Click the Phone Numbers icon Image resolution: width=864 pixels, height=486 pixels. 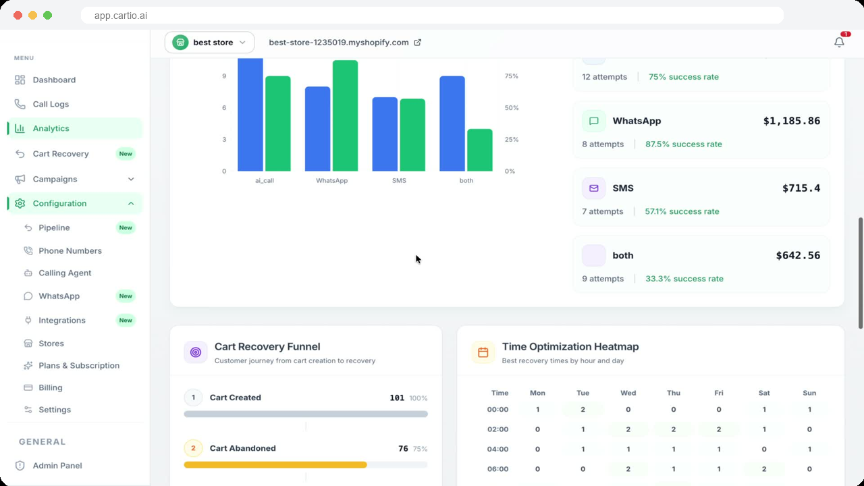28,250
